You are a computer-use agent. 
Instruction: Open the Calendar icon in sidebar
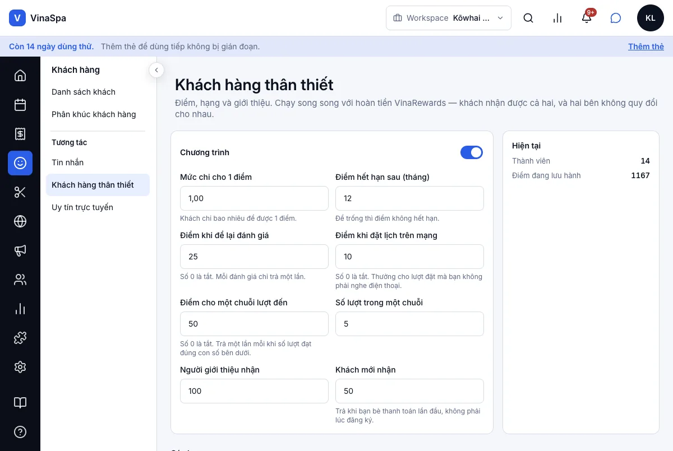[20, 105]
